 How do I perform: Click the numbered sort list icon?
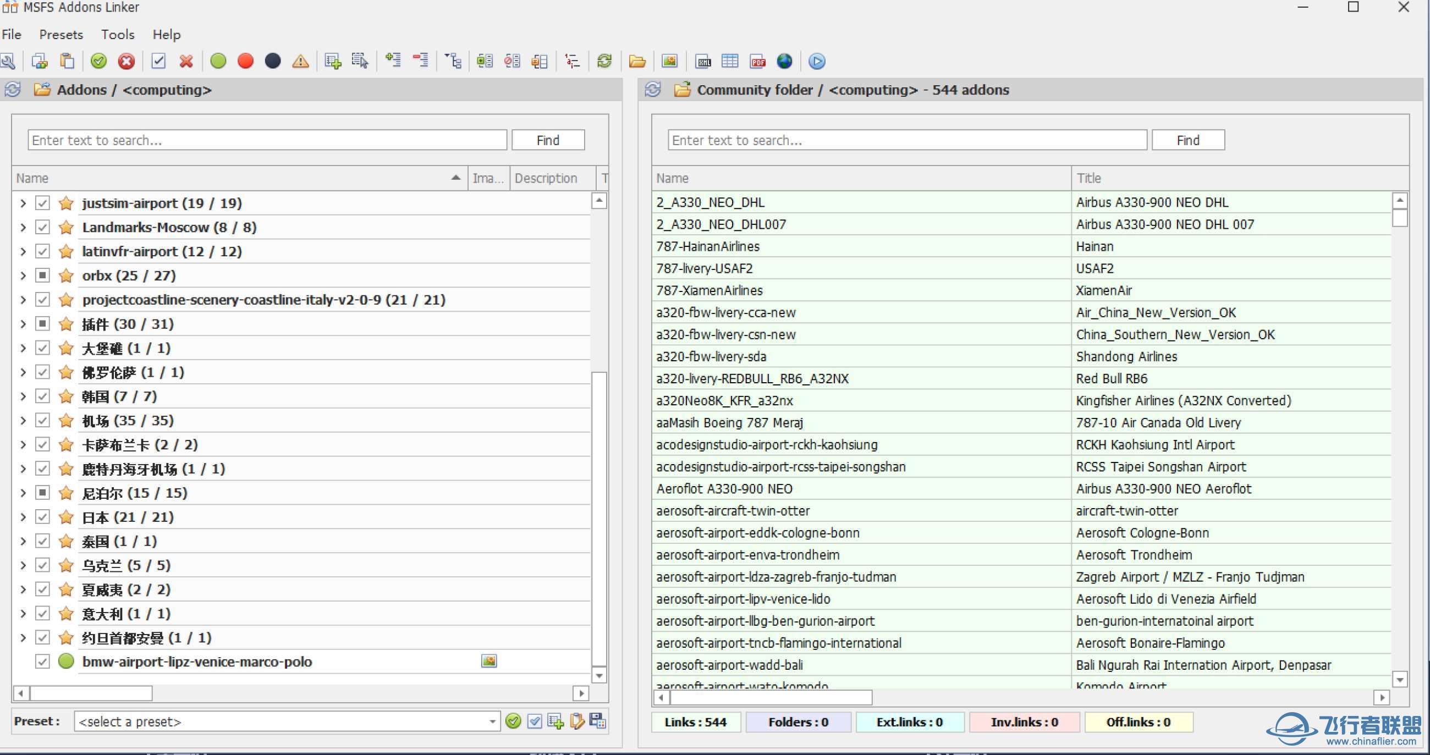click(x=572, y=61)
